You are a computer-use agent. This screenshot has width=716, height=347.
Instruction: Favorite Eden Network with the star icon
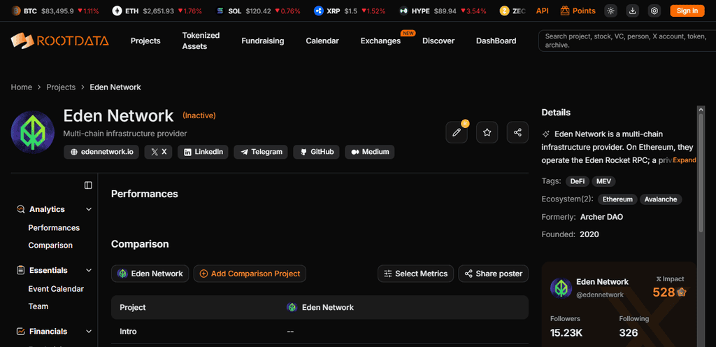[487, 132]
